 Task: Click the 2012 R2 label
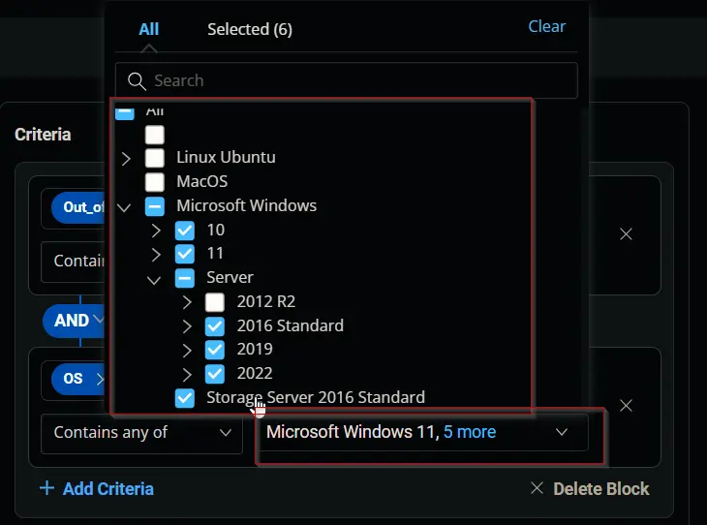click(266, 302)
